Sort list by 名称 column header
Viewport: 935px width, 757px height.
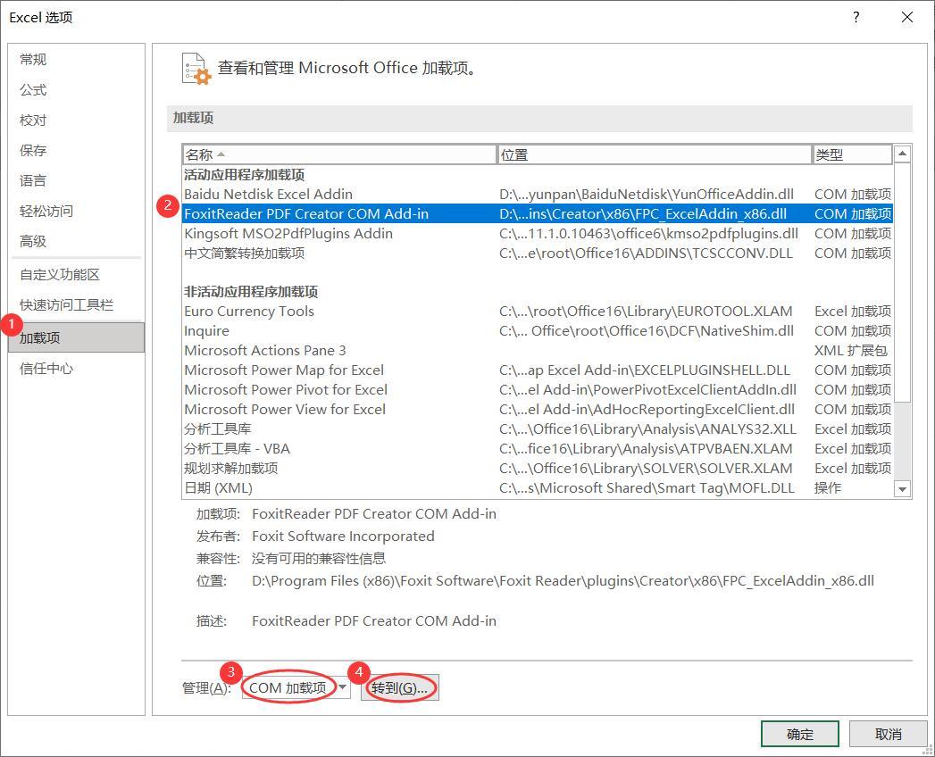click(339, 154)
